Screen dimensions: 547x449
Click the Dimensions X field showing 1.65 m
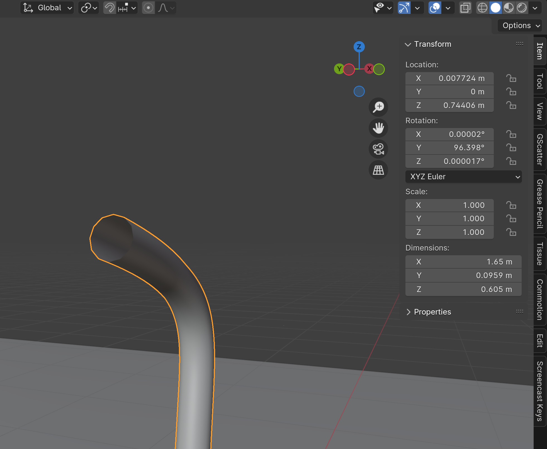tap(463, 262)
